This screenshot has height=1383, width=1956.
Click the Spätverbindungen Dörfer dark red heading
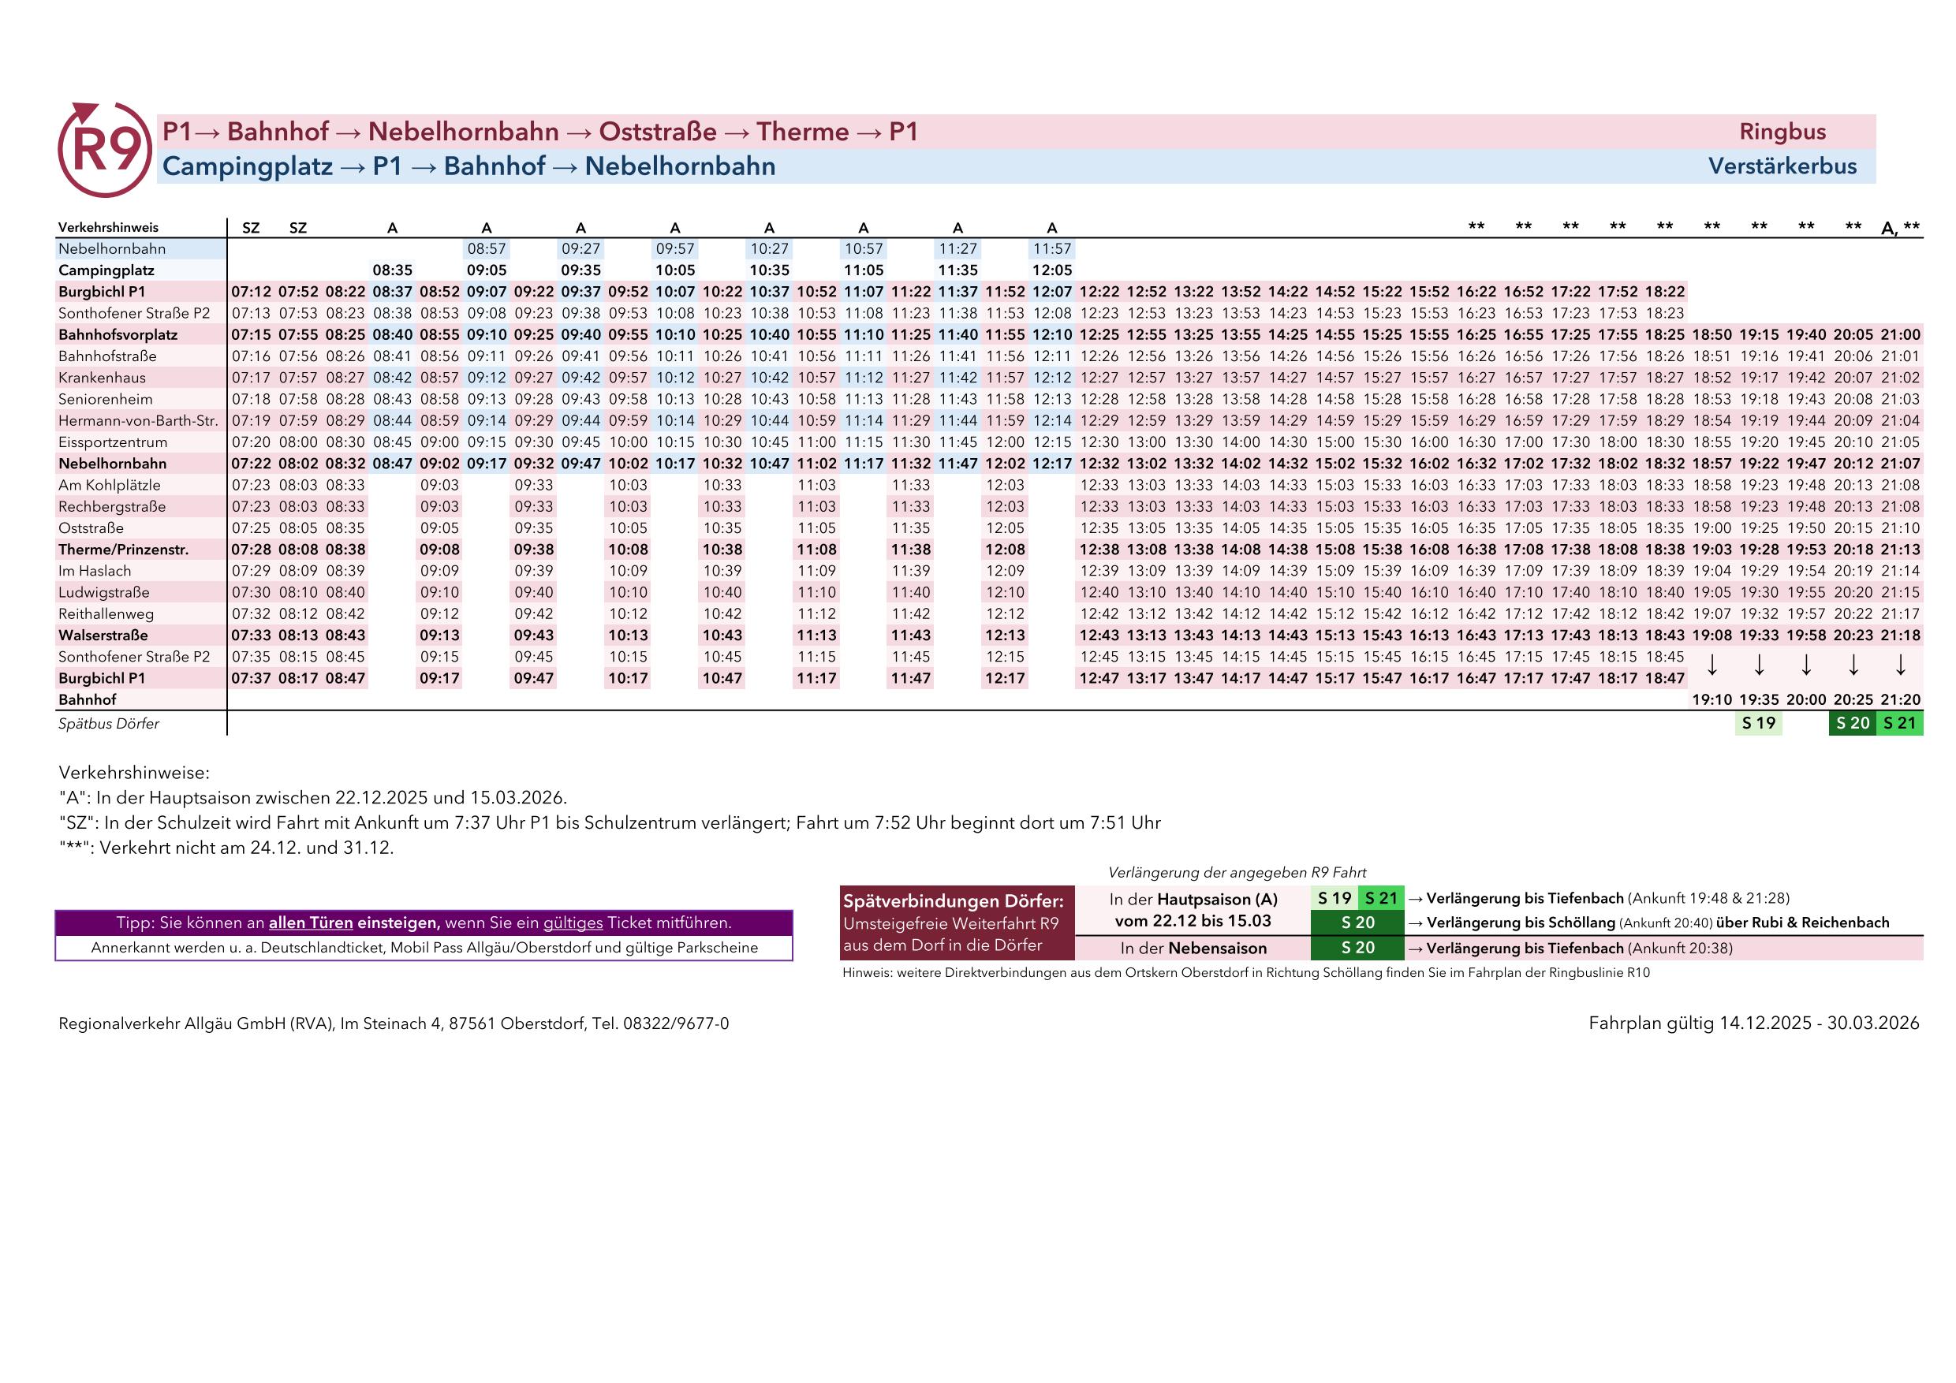[953, 900]
